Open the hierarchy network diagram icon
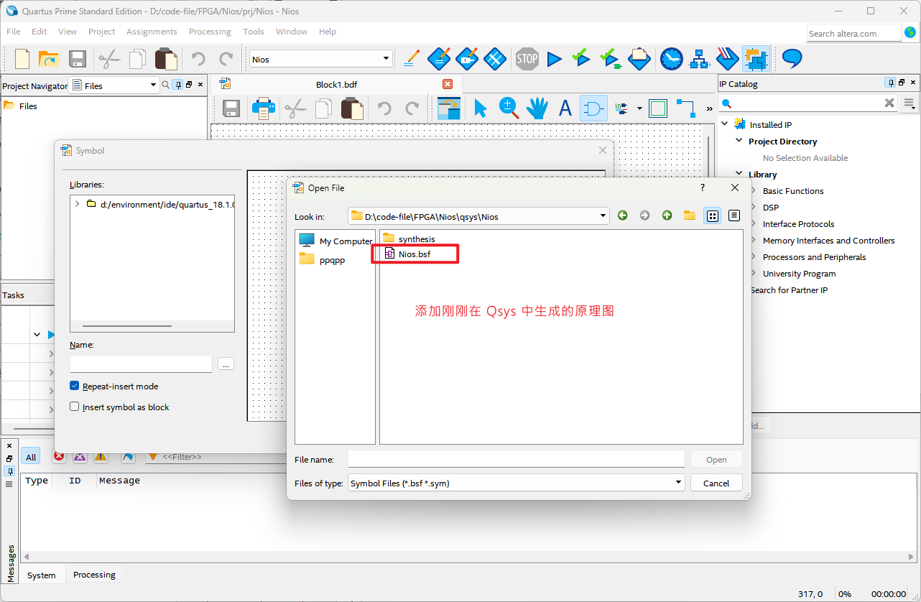 (x=699, y=59)
